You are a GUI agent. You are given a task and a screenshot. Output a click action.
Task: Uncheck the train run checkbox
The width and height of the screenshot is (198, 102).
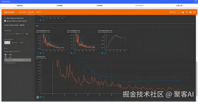pos(5,54)
